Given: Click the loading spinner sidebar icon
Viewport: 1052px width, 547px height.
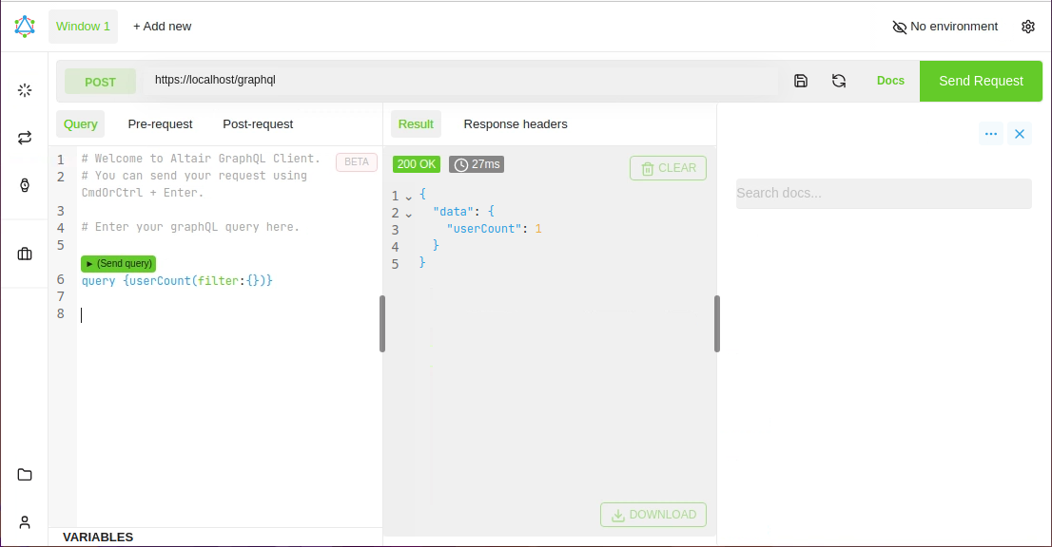Looking at the screenshot, I should pyautogui.click(x=25, y=90).
